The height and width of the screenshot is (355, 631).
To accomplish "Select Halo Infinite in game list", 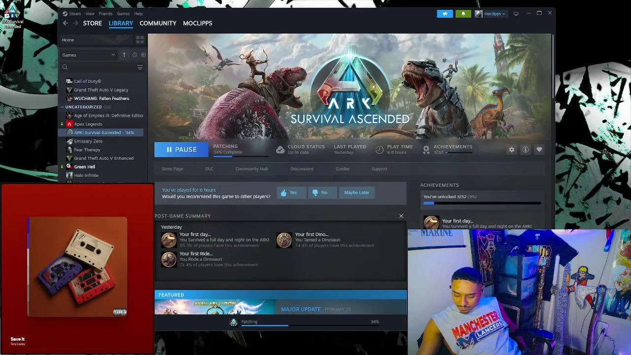I will click(86, 176).
